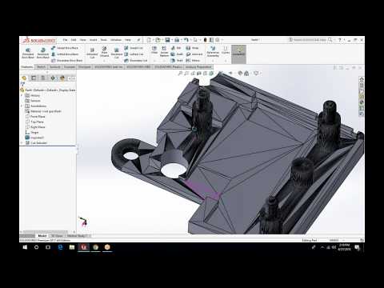Screen dimensions: 384x288
Task: Select the Fillet tool
Action: (x=154, y=50)
